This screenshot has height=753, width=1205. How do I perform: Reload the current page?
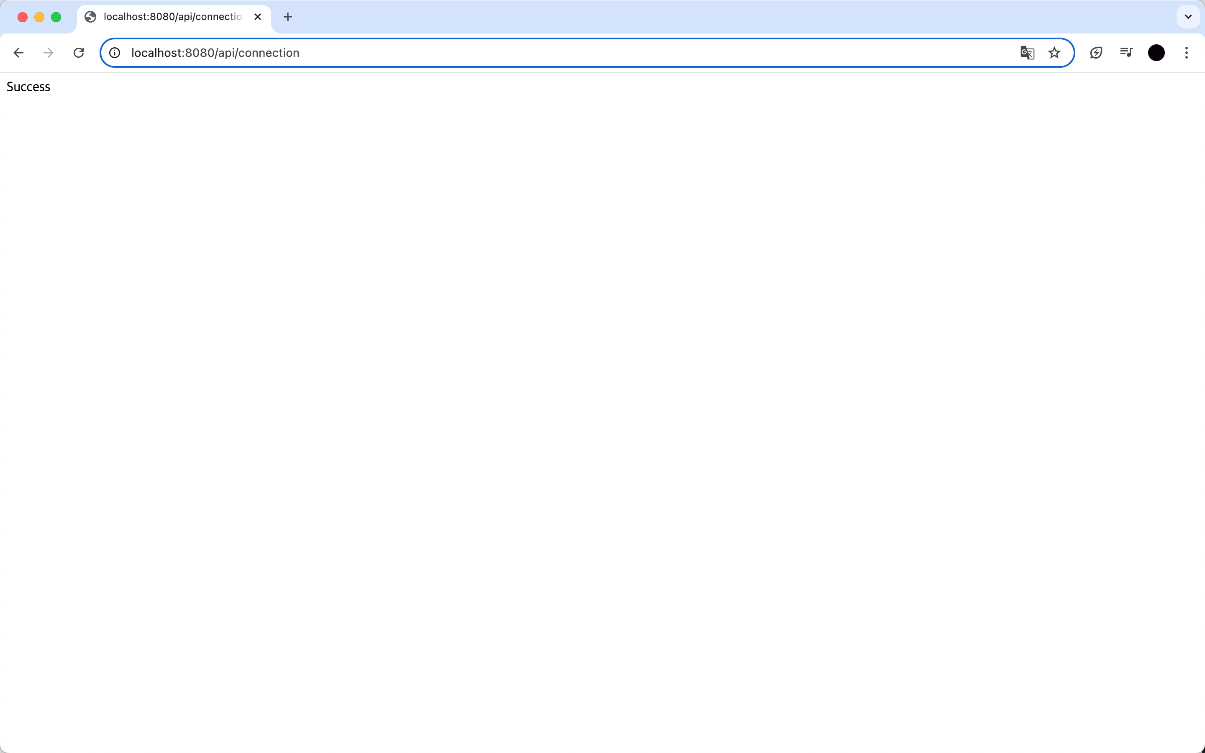[x=79, y=53]
